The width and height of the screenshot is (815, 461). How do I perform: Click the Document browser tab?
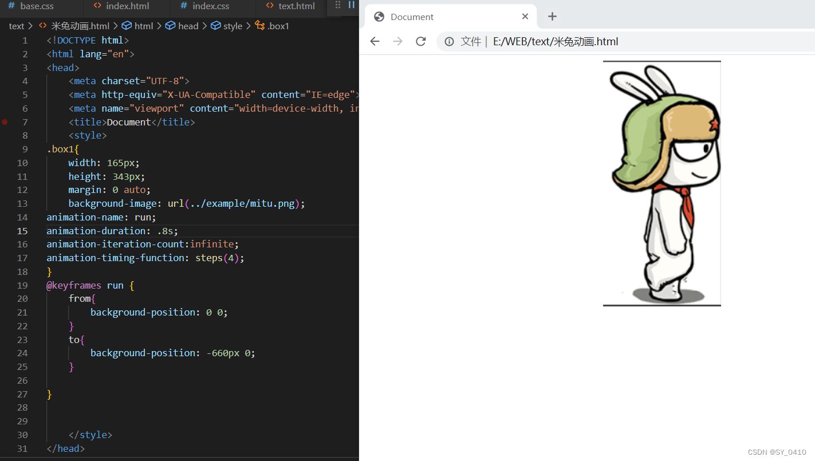click(451, 17)
